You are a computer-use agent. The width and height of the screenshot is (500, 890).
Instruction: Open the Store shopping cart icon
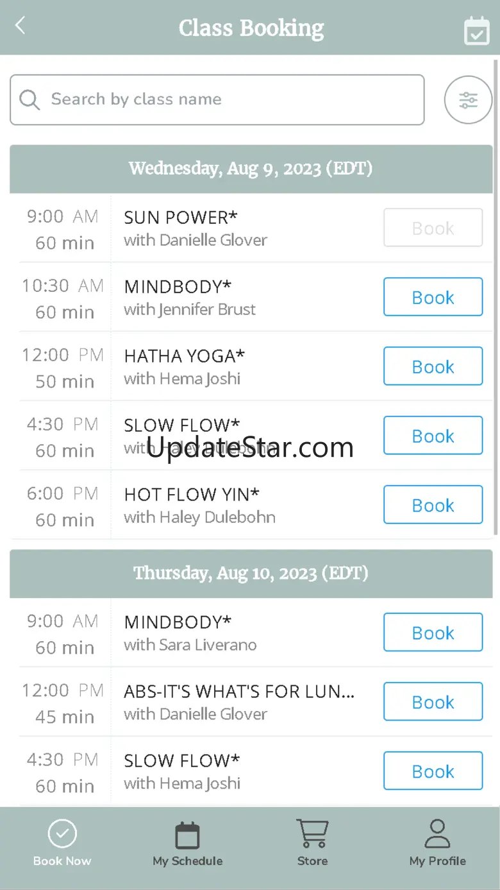point(312,834)
